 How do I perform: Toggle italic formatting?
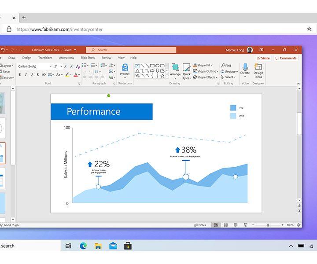click(26, 75)
